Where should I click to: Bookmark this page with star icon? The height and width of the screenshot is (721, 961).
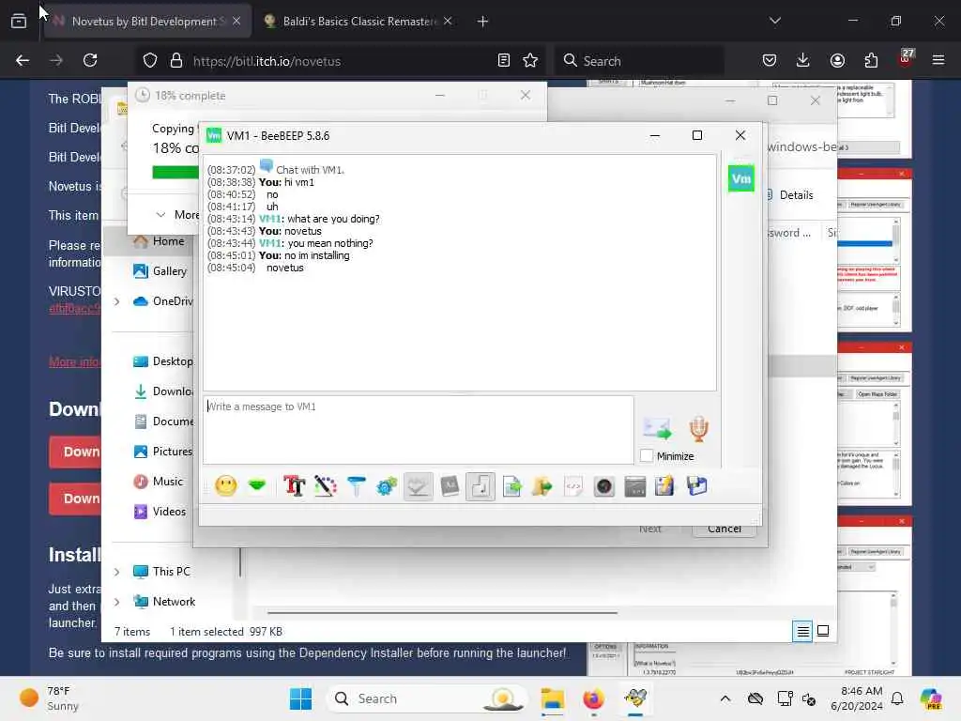[x=530, y=60]
